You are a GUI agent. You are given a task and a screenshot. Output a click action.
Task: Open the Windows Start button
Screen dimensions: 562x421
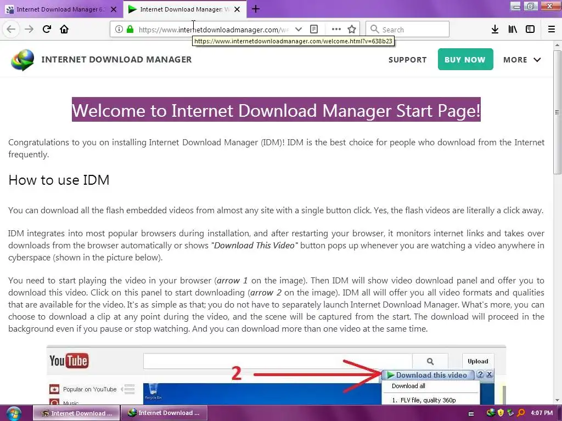[x=14, y=413]
